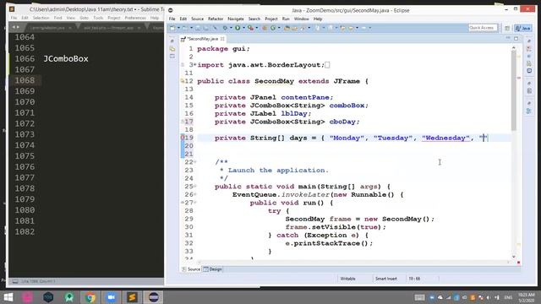Close the SecondMay.java editor tab

click(222, 39)
